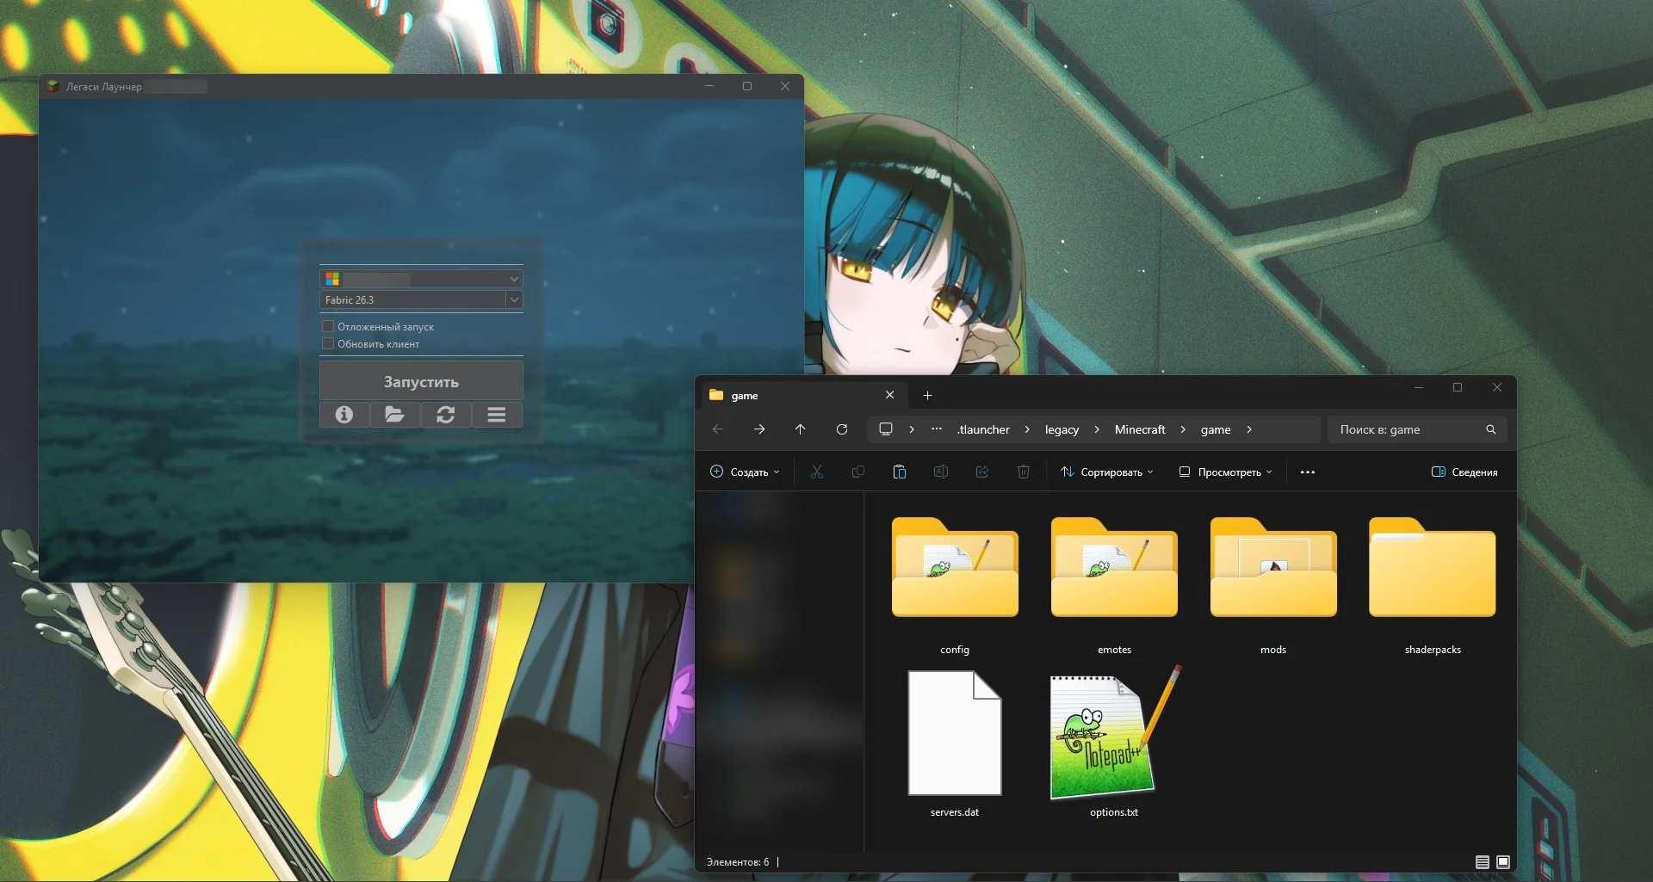Refresh the Explorer game folder

[x=842, y=429]
